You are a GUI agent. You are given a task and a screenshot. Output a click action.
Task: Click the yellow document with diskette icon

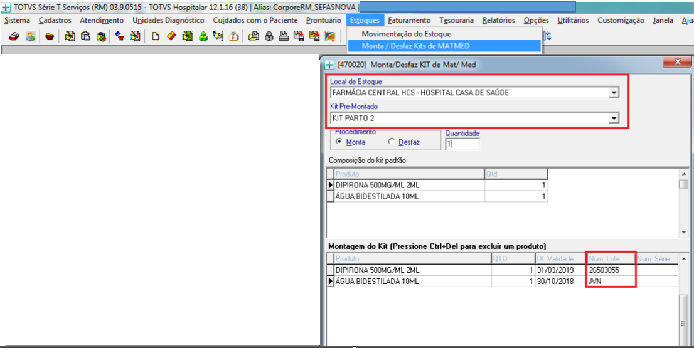click(315, 36)
